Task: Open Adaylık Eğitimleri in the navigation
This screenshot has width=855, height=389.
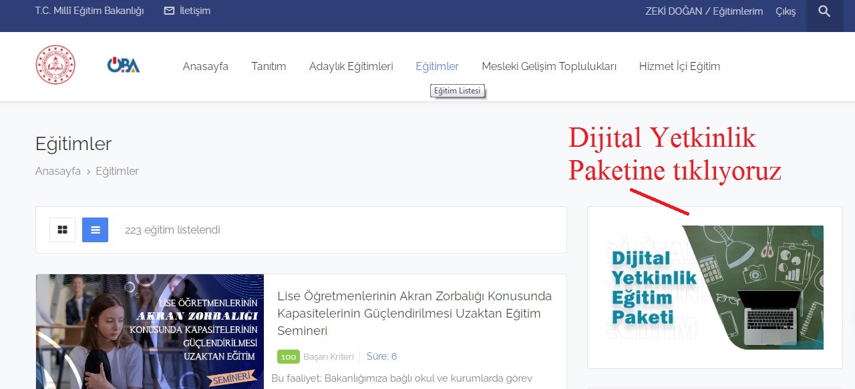Action: [x=351, y=66]
